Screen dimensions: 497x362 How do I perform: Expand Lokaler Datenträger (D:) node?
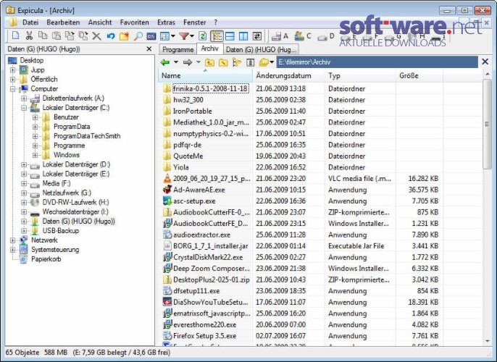pos(24,164)
